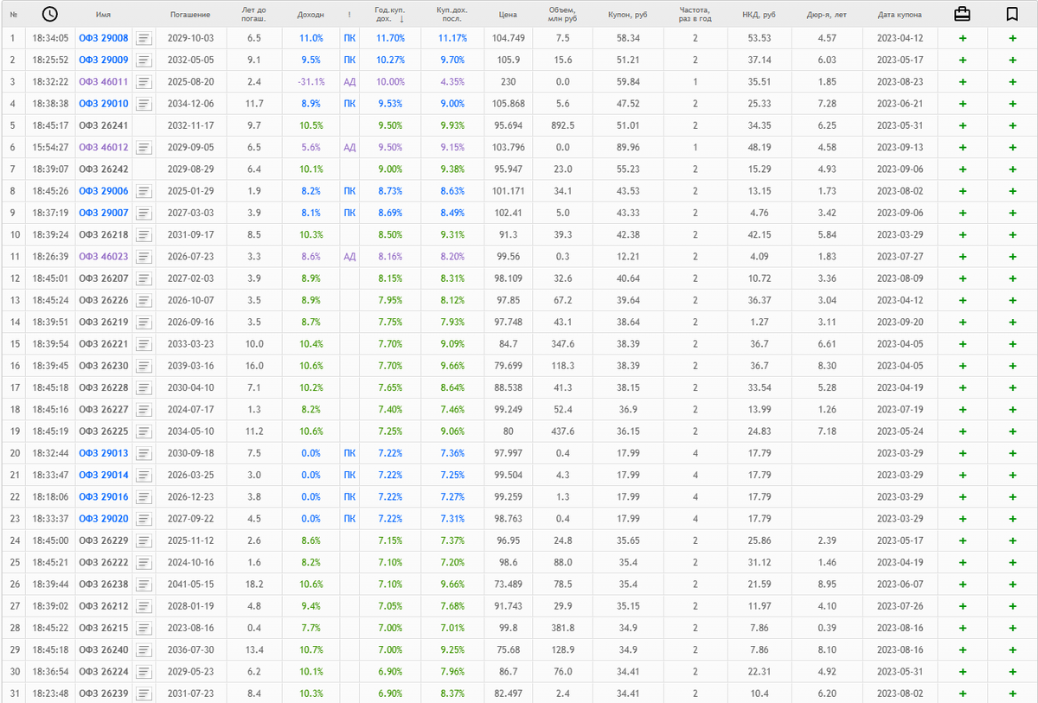Click yield -31.1% for ОФЗ 46011
Screen dimensions: 1038x703
point(311,82)
